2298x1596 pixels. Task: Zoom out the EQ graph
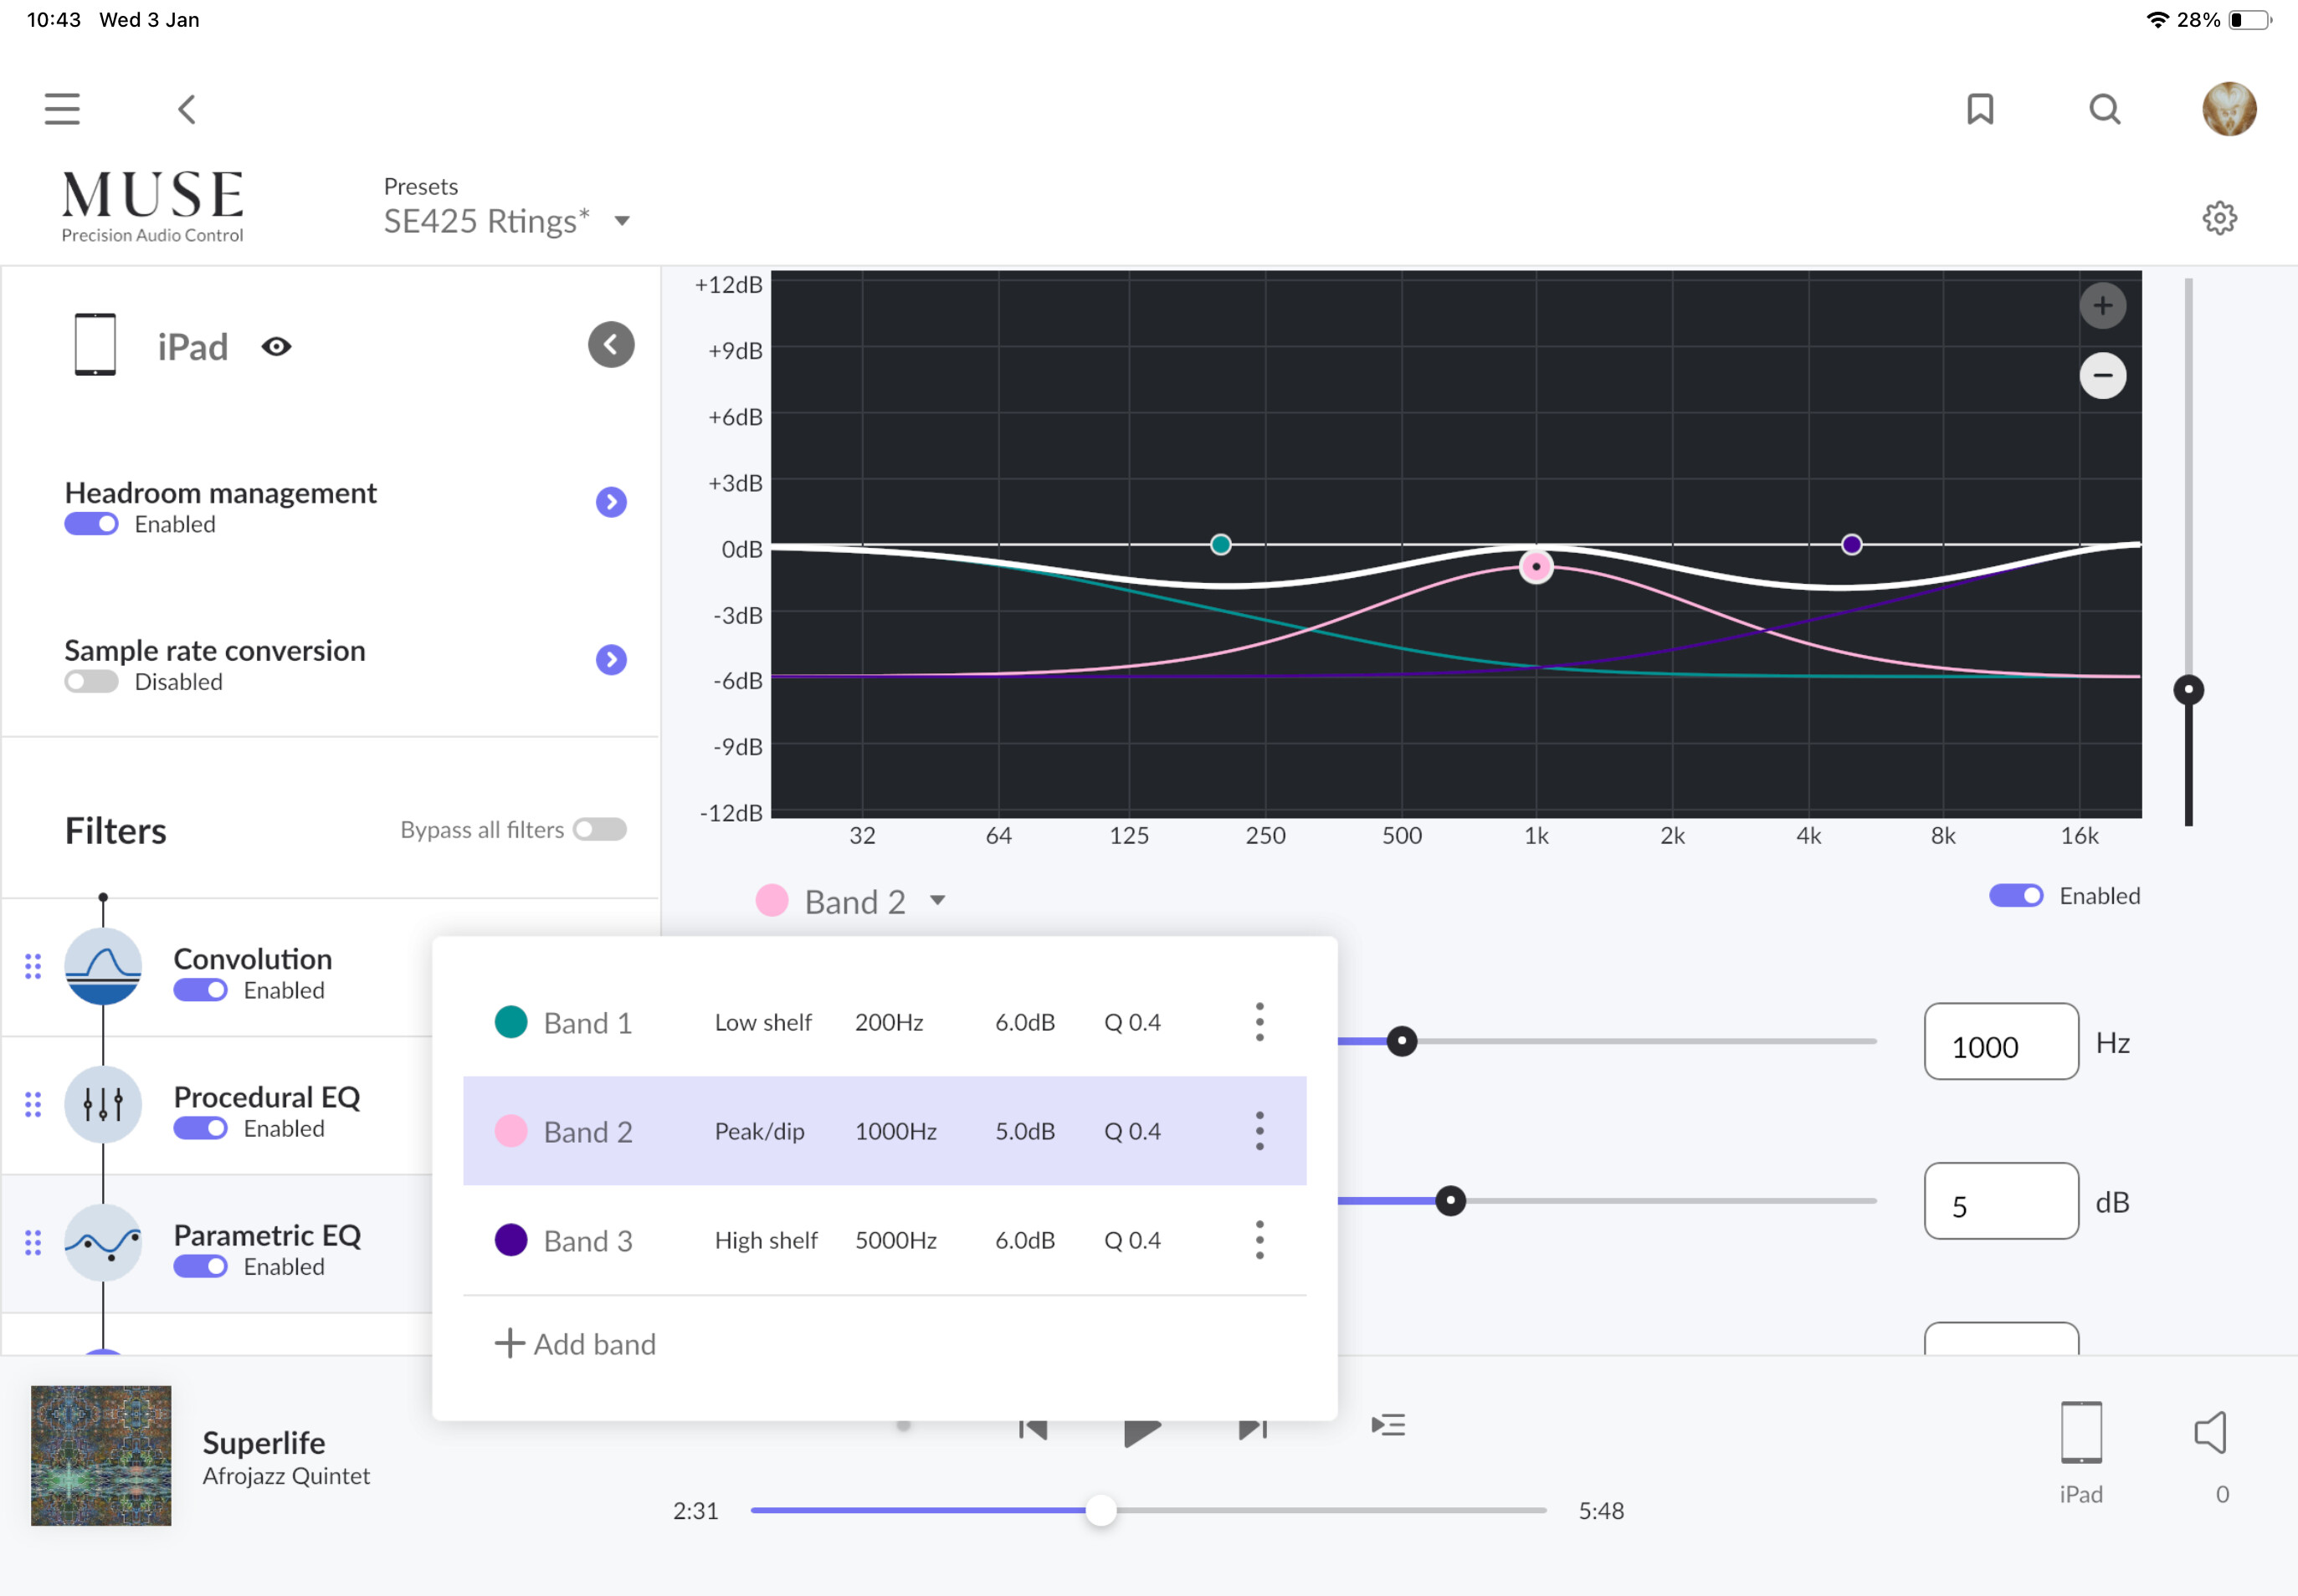2102,376
